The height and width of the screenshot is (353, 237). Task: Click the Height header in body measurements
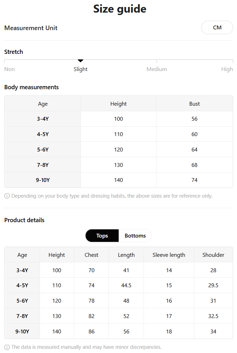click(x=118, y=104)
